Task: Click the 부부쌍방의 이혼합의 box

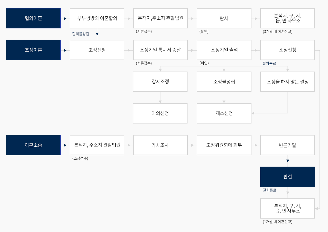Action: tap(97, 18)
